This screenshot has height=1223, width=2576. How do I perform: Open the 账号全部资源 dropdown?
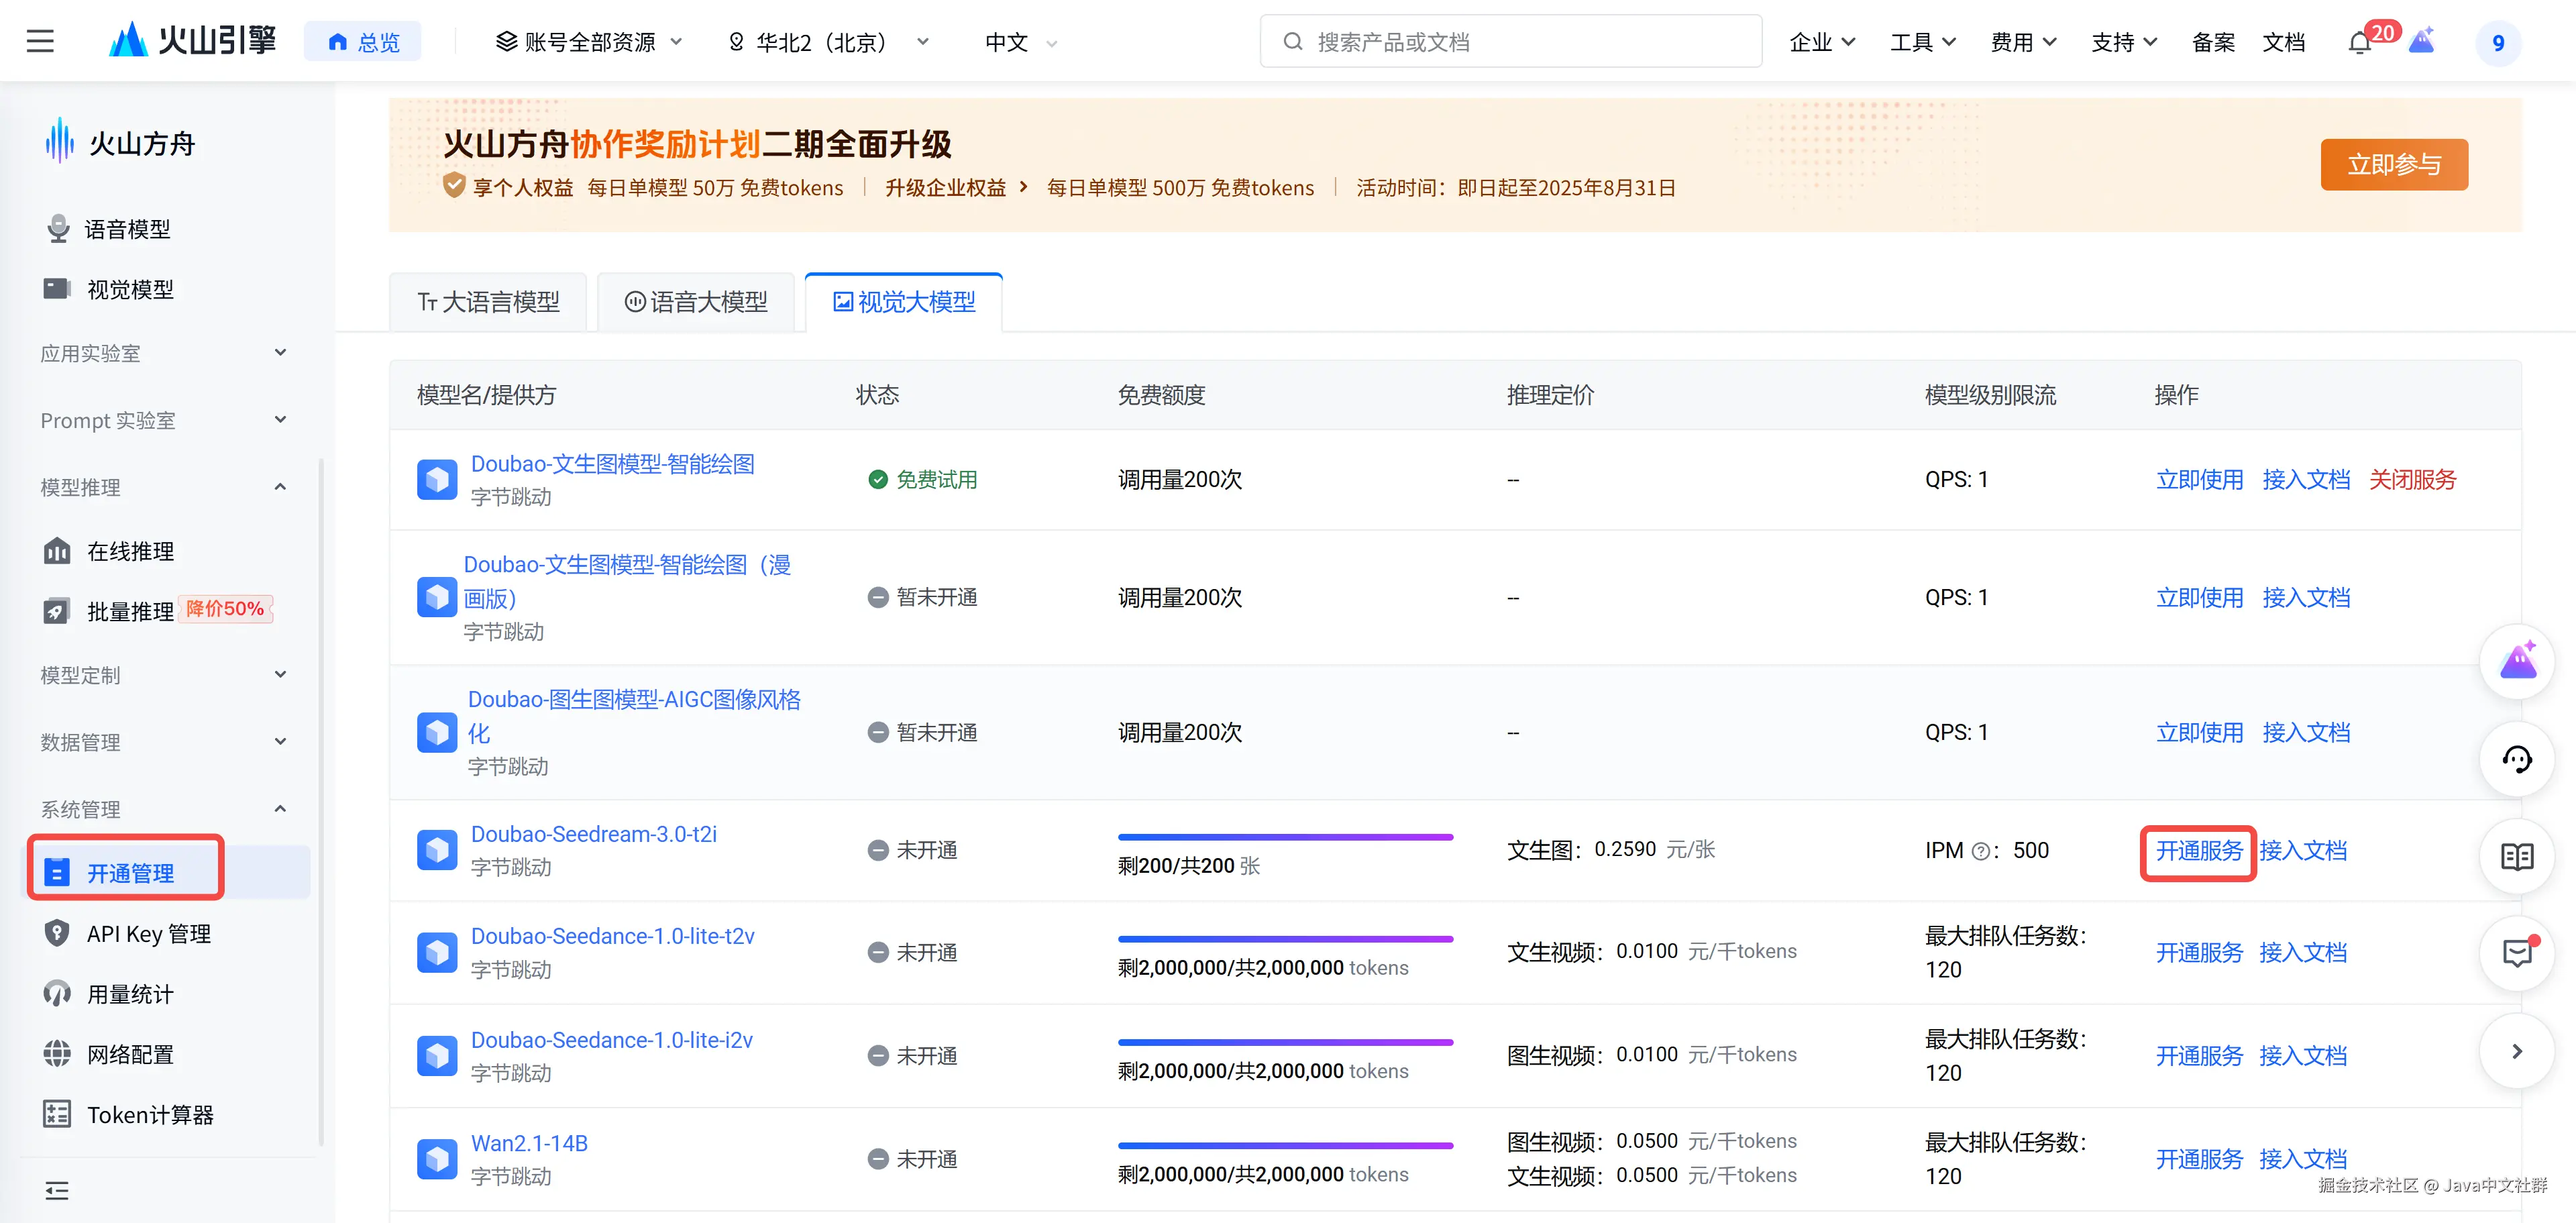(590, 42)
